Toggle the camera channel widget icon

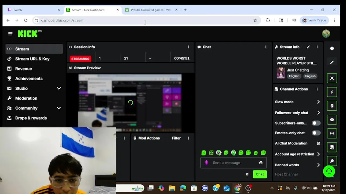tap(332, 147)
